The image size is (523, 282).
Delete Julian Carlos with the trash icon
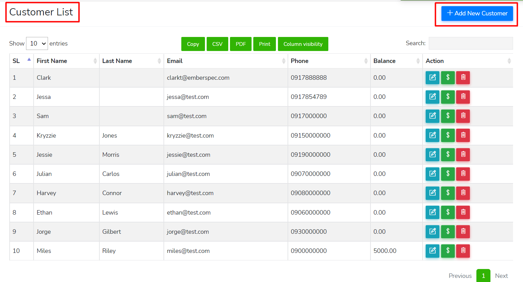(x=463, y=174)
